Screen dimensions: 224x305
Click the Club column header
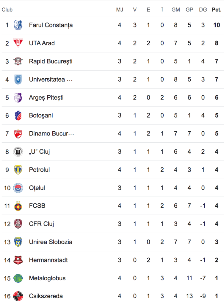pos(7,10)
